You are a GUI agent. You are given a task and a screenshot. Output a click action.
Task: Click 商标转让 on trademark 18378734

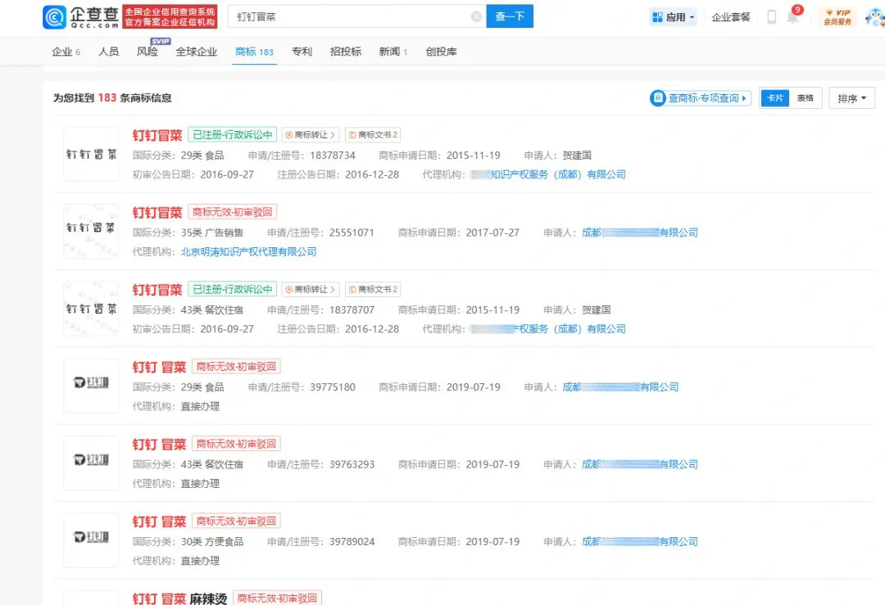311,135
